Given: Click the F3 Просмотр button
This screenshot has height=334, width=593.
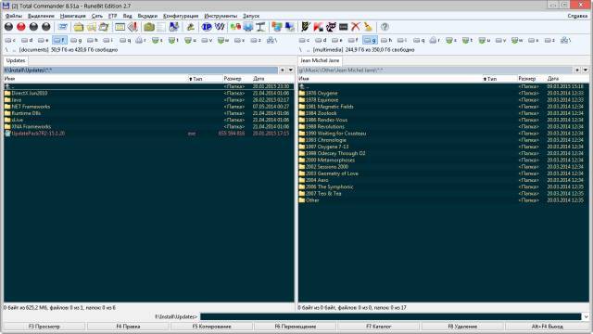Looking at the screenshot, I should tap(44, 327).
